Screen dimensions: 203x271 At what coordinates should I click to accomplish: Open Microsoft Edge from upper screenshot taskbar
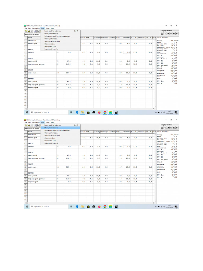[77, 112]
